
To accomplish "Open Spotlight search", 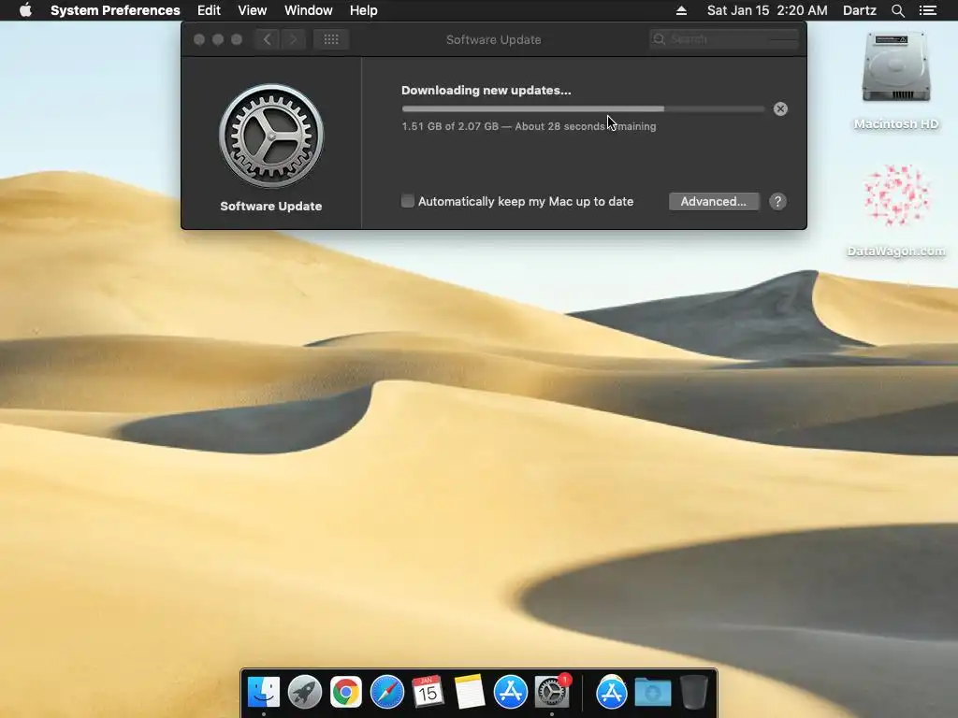I will [897, 10].
